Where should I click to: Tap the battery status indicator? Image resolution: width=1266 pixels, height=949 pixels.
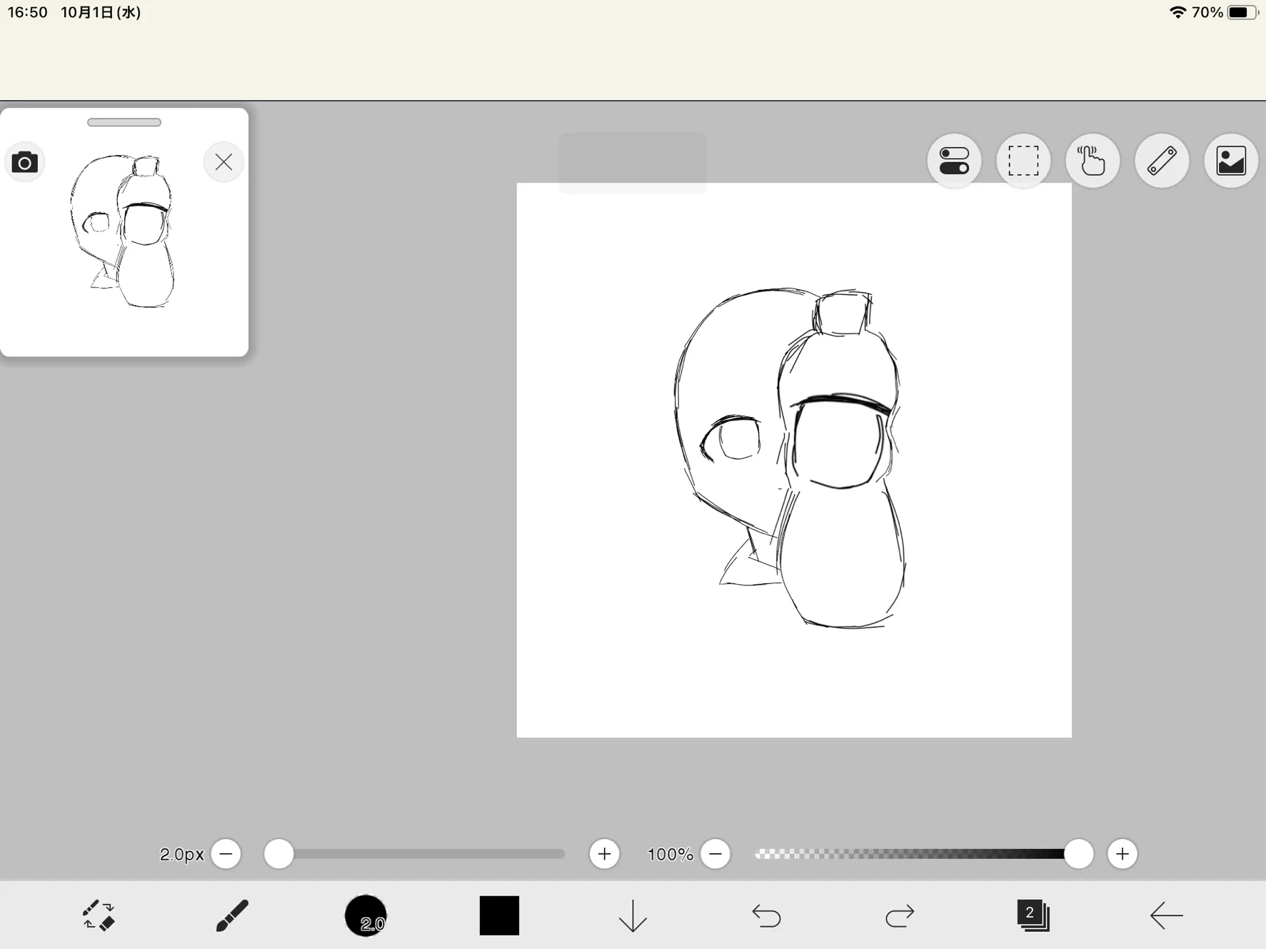tap(1243, 12)
